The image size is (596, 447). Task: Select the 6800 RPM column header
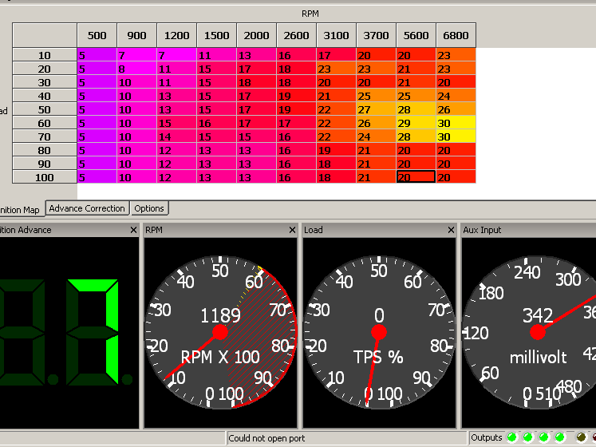tap(456, 36)
